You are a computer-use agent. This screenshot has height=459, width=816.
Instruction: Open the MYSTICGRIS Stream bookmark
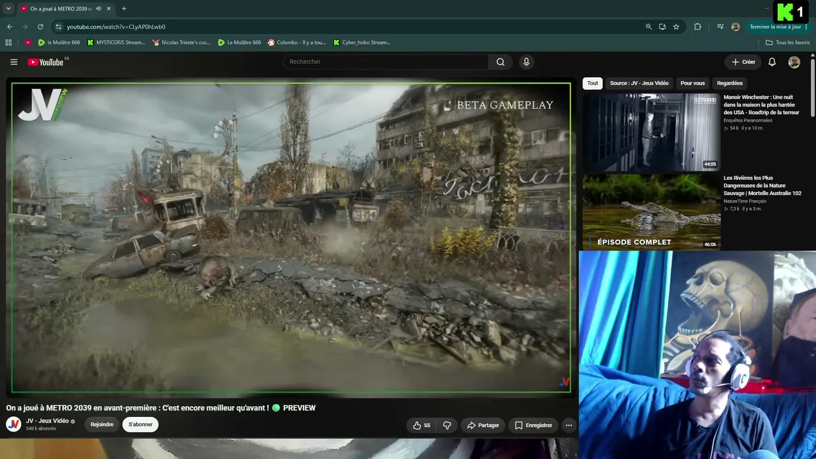[116, 43]
